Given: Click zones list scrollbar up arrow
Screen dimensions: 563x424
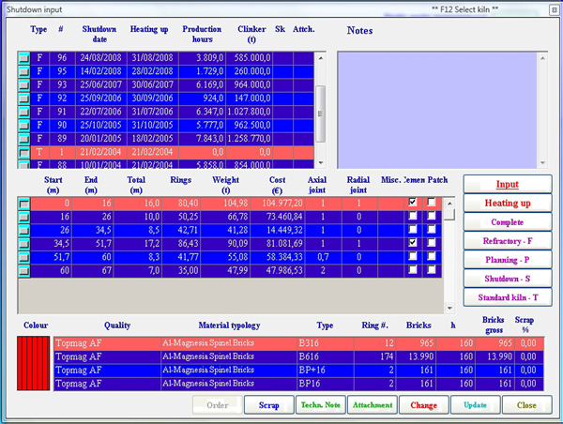Looking at the screenshot, I should tap(449, 204).
